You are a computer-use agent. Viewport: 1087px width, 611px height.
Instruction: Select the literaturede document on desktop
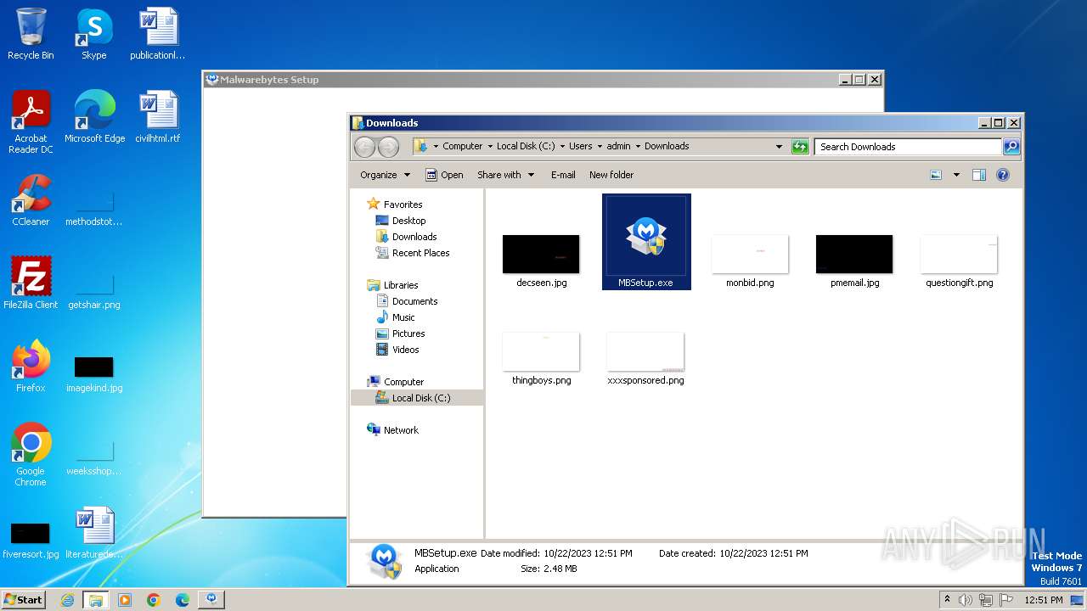(94, 533)
